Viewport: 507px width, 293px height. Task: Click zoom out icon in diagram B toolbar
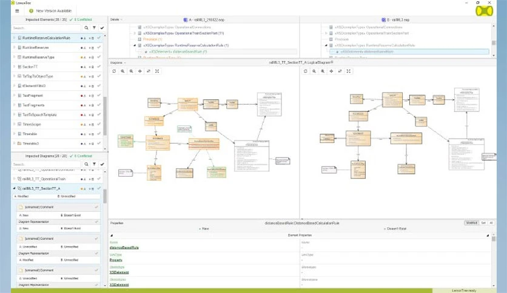tap(323, 71)
